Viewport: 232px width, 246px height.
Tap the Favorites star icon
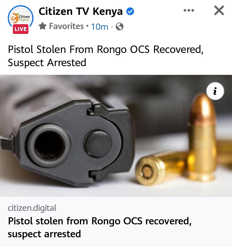(x=43, y=26)
